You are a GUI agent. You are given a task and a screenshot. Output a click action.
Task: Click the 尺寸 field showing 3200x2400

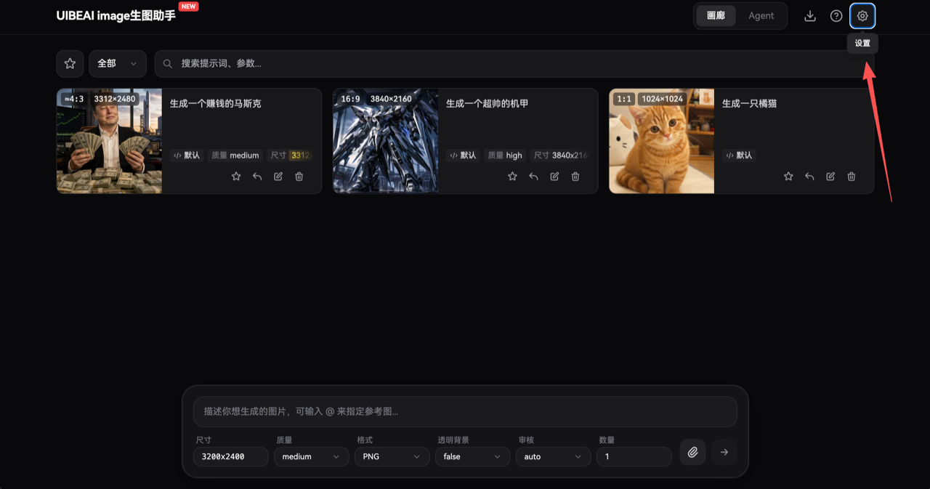point(231,456)
